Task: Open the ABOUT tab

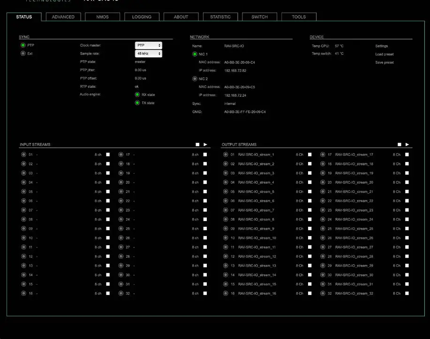Action: 181,17
